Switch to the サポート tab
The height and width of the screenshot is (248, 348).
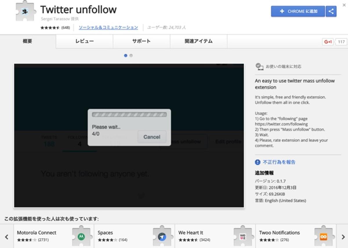click(141, 41)
